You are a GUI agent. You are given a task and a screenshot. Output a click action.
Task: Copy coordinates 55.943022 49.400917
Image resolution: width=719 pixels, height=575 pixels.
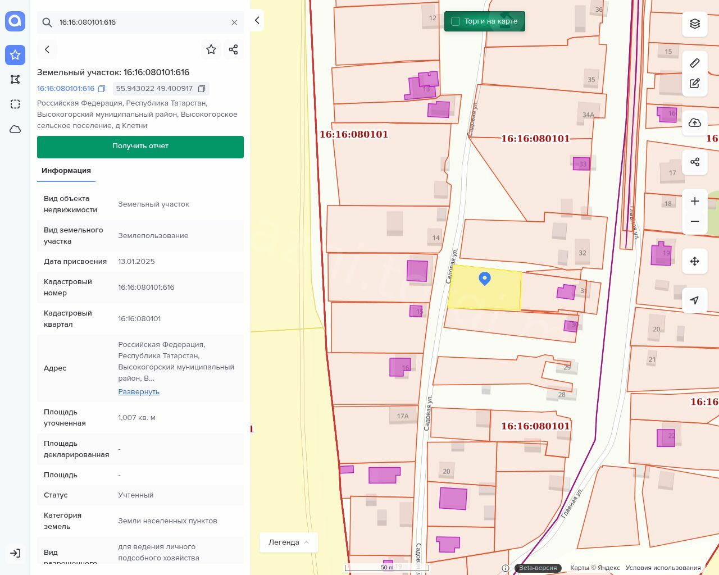(x=202, y=89)
